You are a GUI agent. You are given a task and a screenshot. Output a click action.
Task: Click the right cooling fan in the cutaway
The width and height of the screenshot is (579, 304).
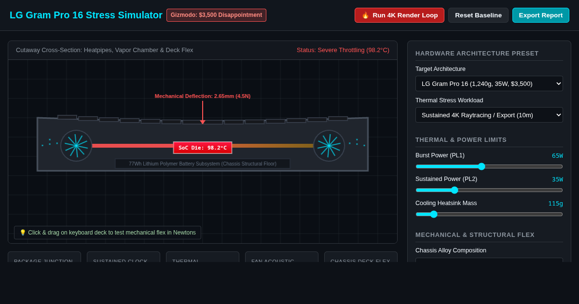(x=329, y=146)
